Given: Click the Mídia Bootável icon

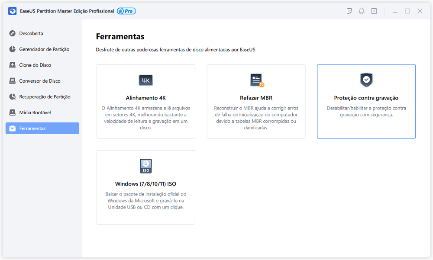Looking at the screenshot, I should coord(12,112).
